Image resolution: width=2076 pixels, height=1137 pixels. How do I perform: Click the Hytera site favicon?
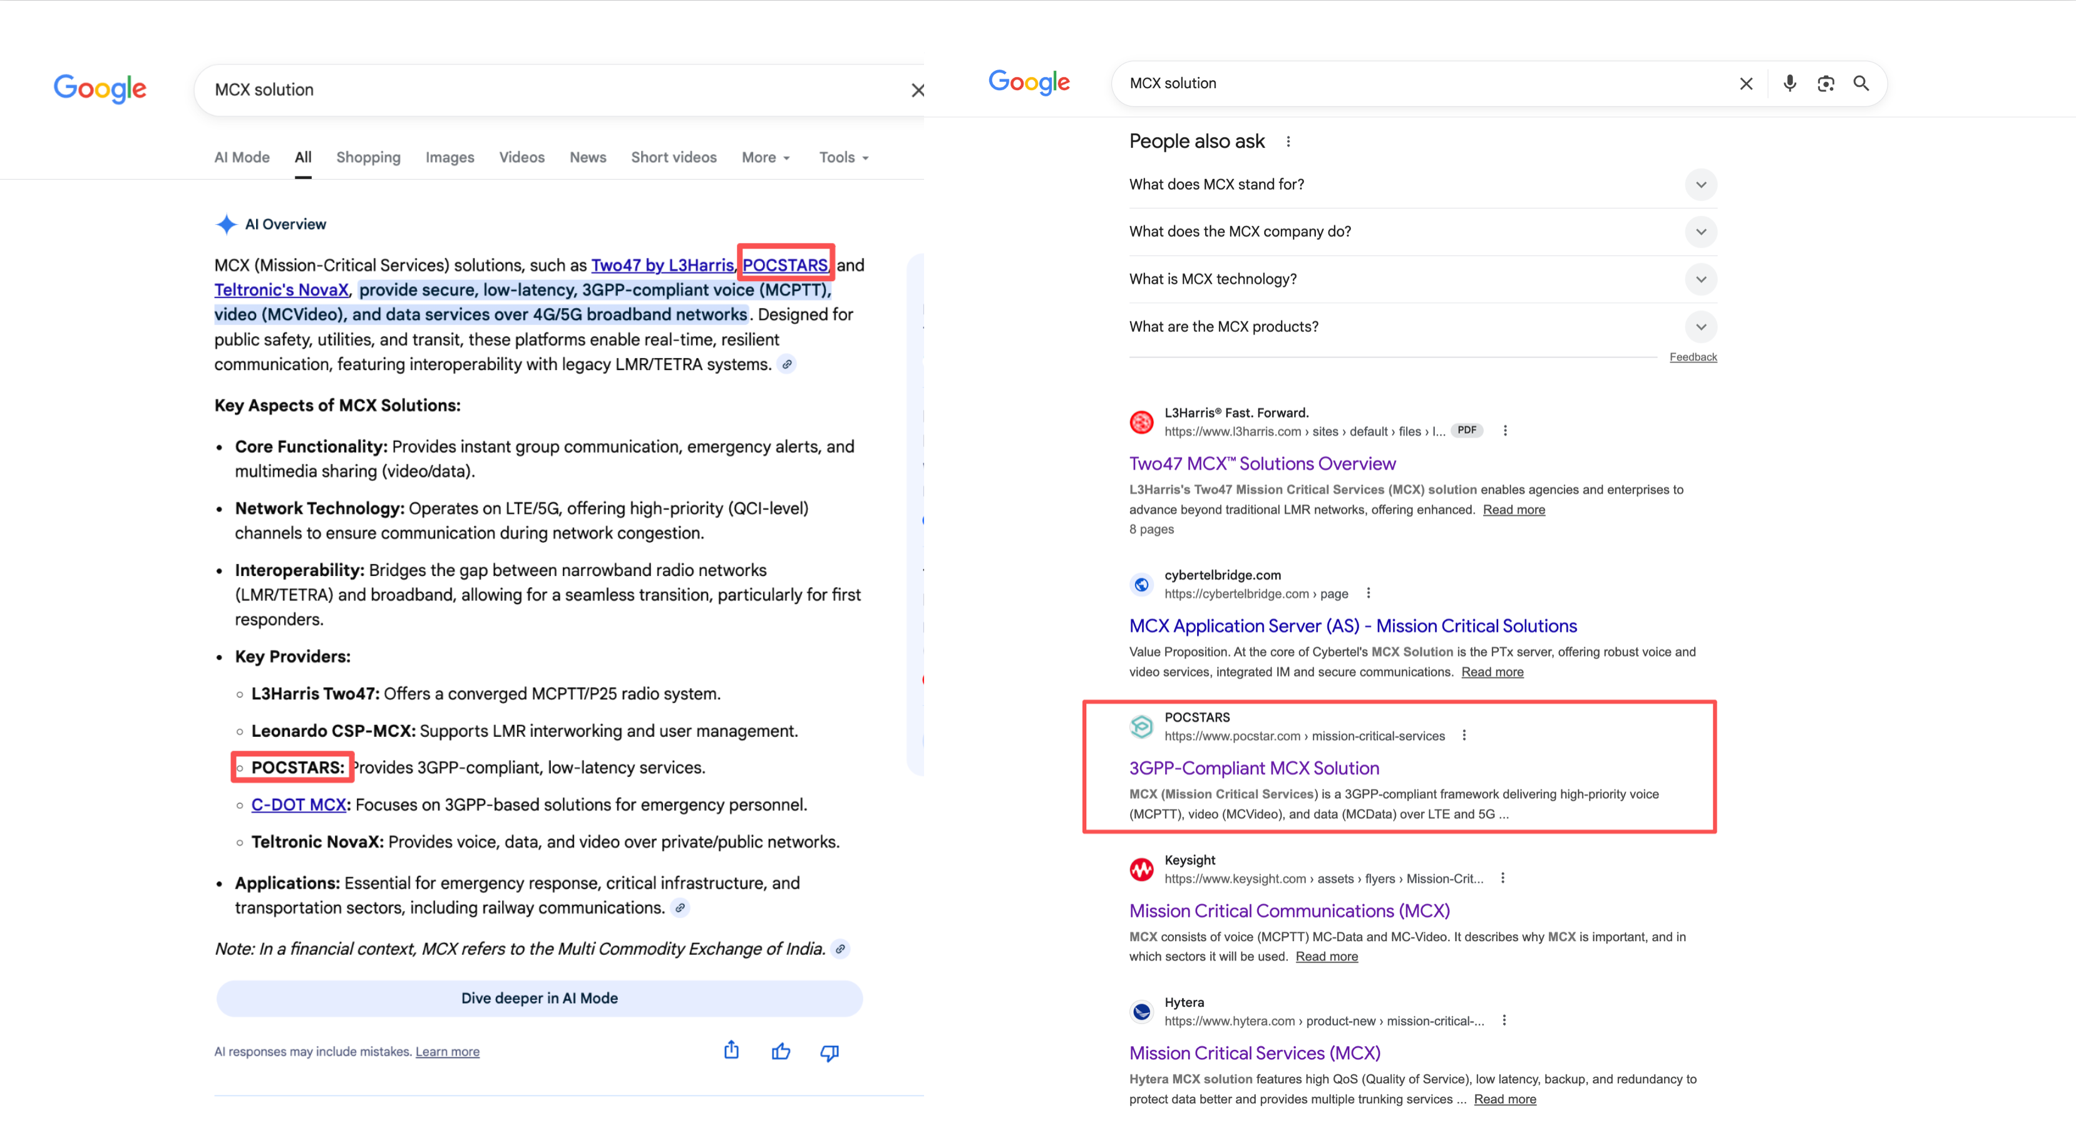point(1141,1011)
